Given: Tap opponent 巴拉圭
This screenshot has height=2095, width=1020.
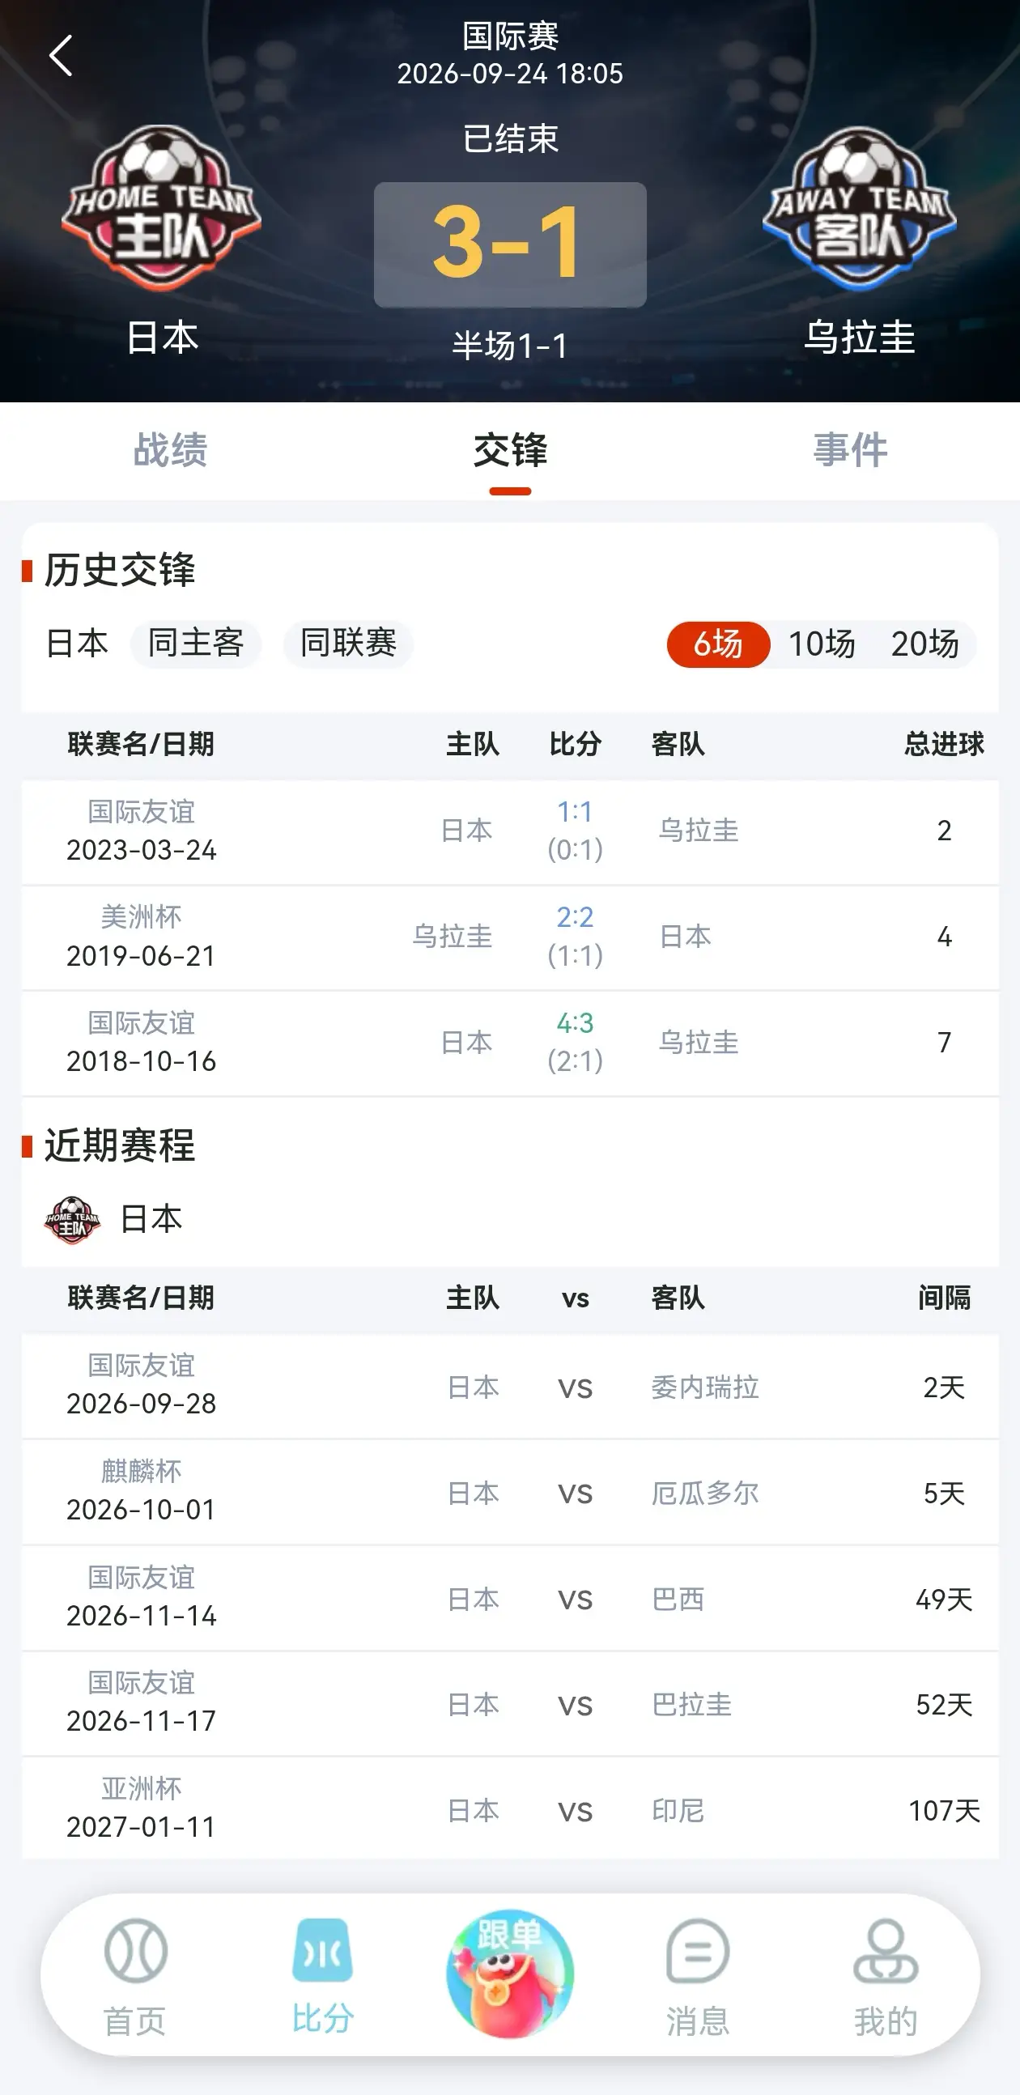Looking at the screenshot, I should point(692,1705).
